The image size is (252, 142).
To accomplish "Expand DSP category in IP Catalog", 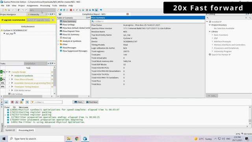I will tap(212, 38).
